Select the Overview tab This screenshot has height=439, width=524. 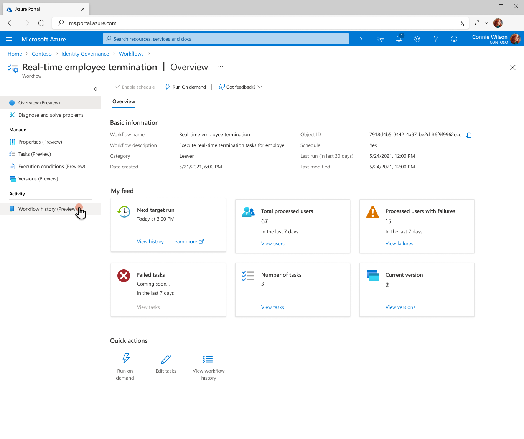[124, 102]
